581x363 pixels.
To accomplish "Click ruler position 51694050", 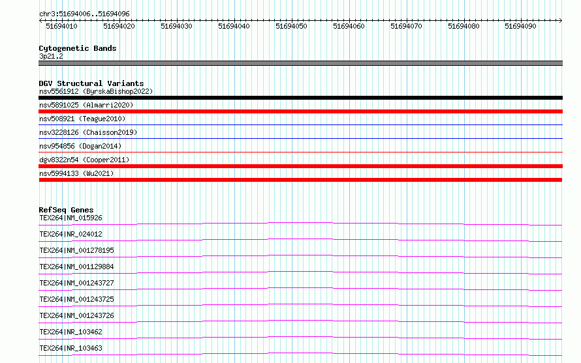I will tap(291, 26).
